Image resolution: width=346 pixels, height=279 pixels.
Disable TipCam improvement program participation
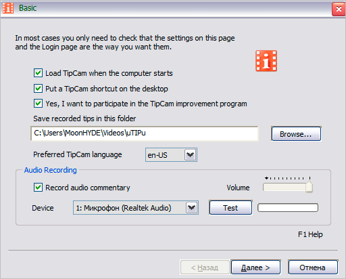point(38,104)
